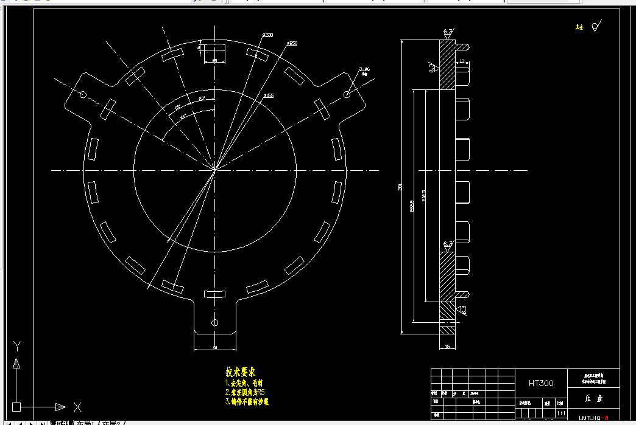636x425 pixels.
Task: Click the UCS origin square
Action: [16, 407]
